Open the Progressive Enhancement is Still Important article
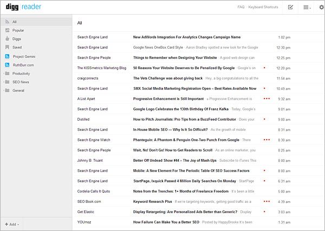 [x=168, y=99]
